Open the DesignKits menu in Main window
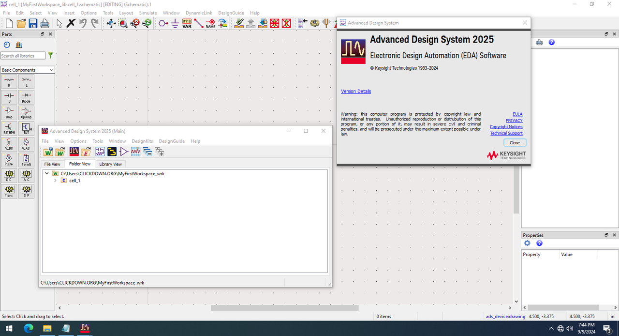Image resolution: width=619 pixels, height=336 pixels. pyautogui.click(x=142, y=141)
